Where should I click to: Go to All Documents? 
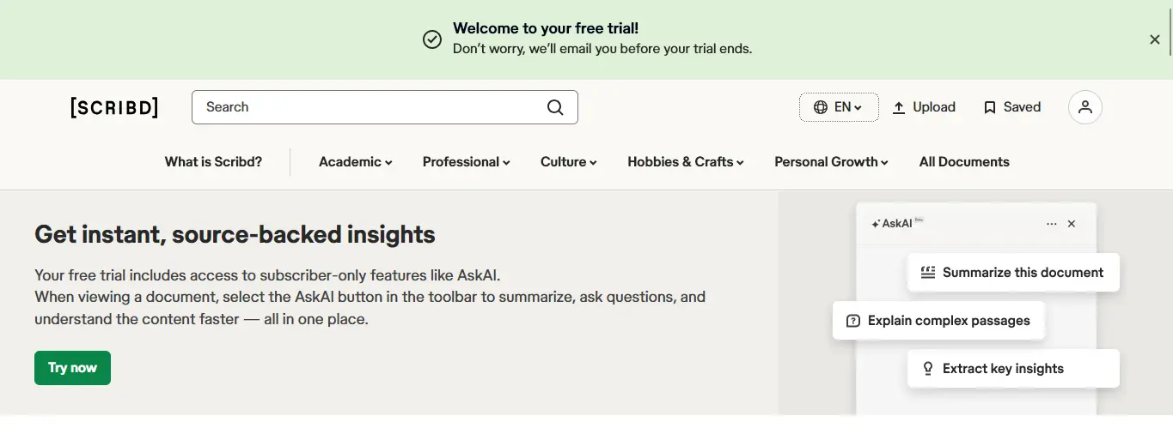coord(964,162)
